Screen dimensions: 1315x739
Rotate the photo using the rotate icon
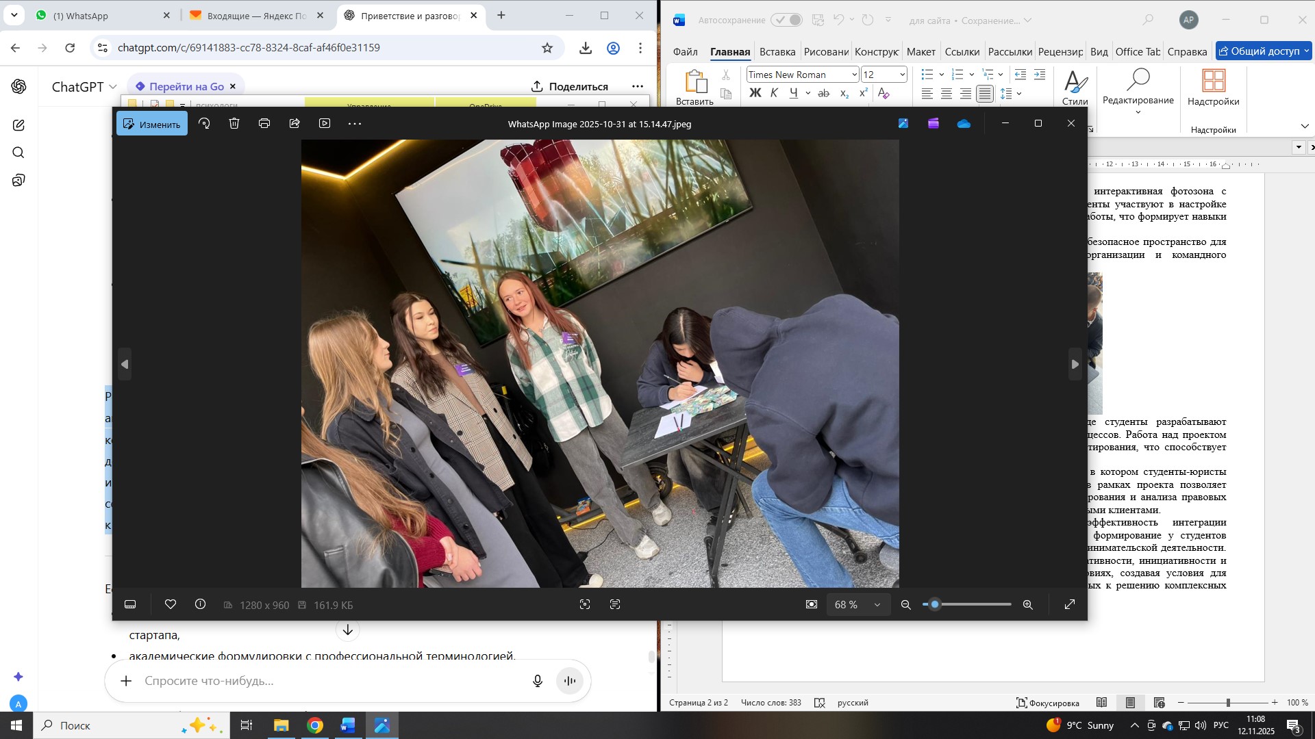point(204,124)
